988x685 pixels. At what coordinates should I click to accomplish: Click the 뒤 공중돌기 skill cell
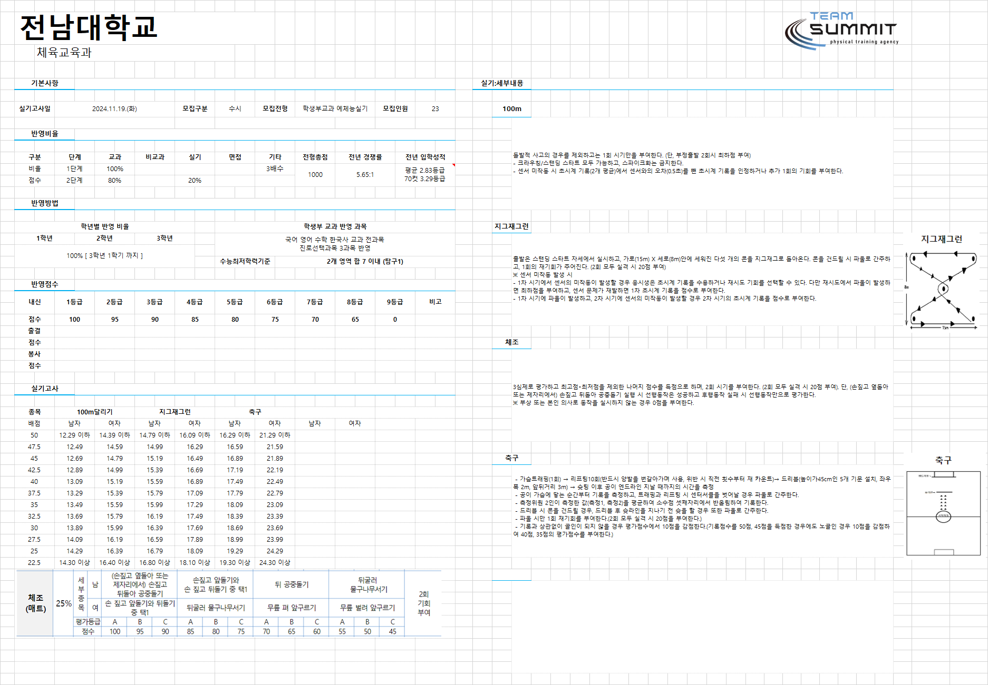pyautogui.click(x=292, y=584)
